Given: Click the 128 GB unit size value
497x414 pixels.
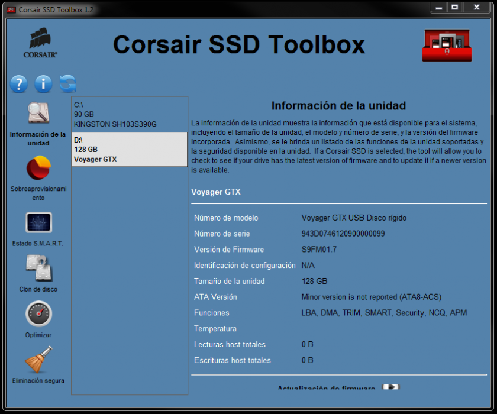Looking at the screenshot, I should [314, 282].
